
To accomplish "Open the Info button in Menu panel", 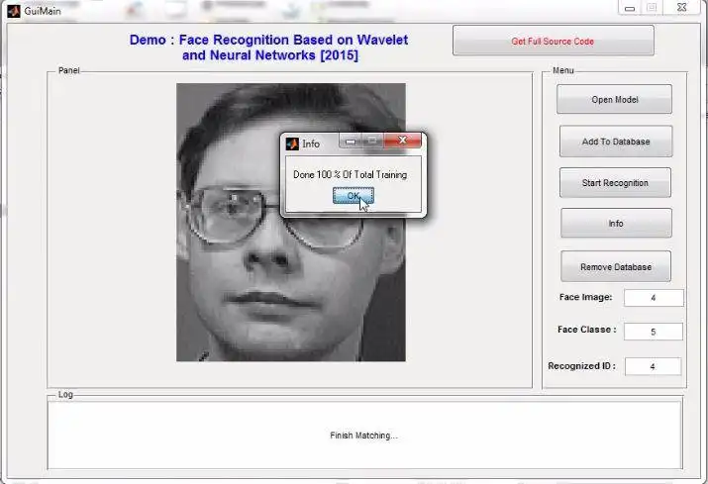I will [x=616, y=223].
